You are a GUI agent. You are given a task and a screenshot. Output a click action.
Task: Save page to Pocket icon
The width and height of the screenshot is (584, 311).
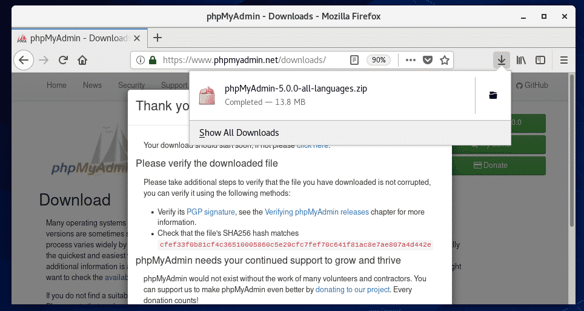tap(428, 60)
